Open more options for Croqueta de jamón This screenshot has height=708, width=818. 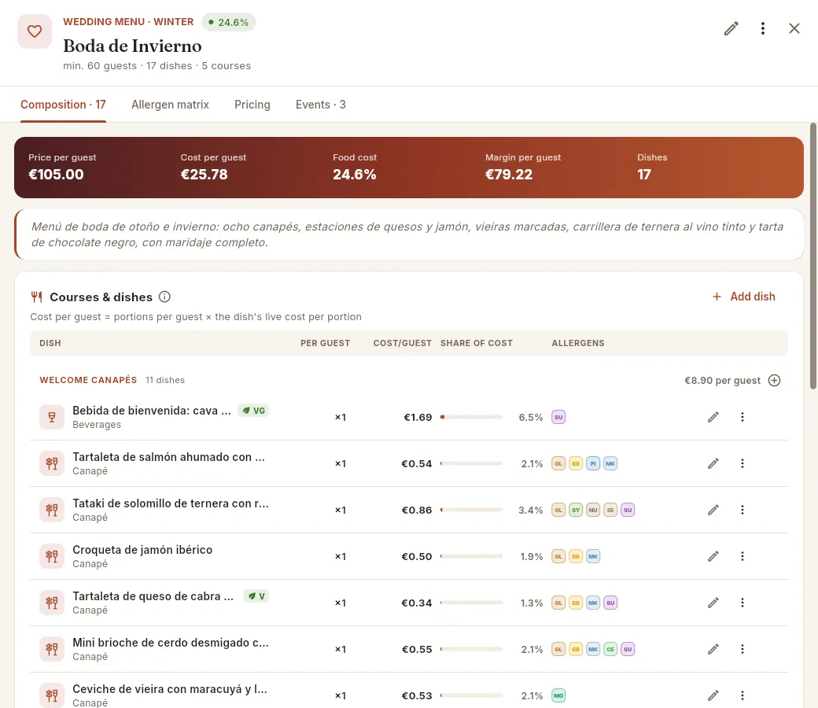pos(742,556)
